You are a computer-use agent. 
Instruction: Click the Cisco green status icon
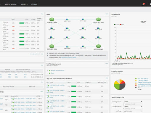[50, 73]
